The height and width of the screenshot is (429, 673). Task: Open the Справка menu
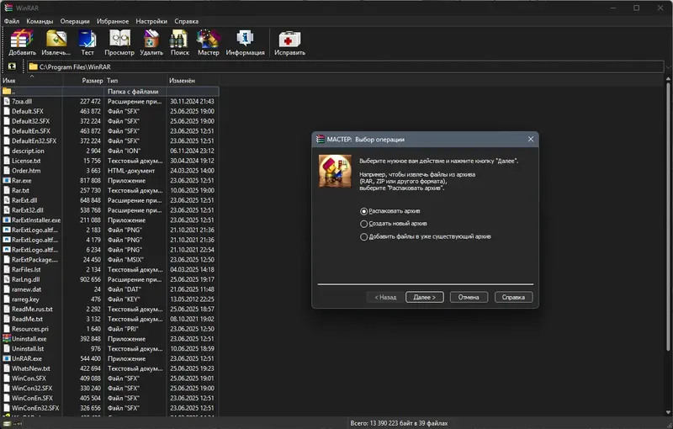pyautogui.click(x=186, y=21)
